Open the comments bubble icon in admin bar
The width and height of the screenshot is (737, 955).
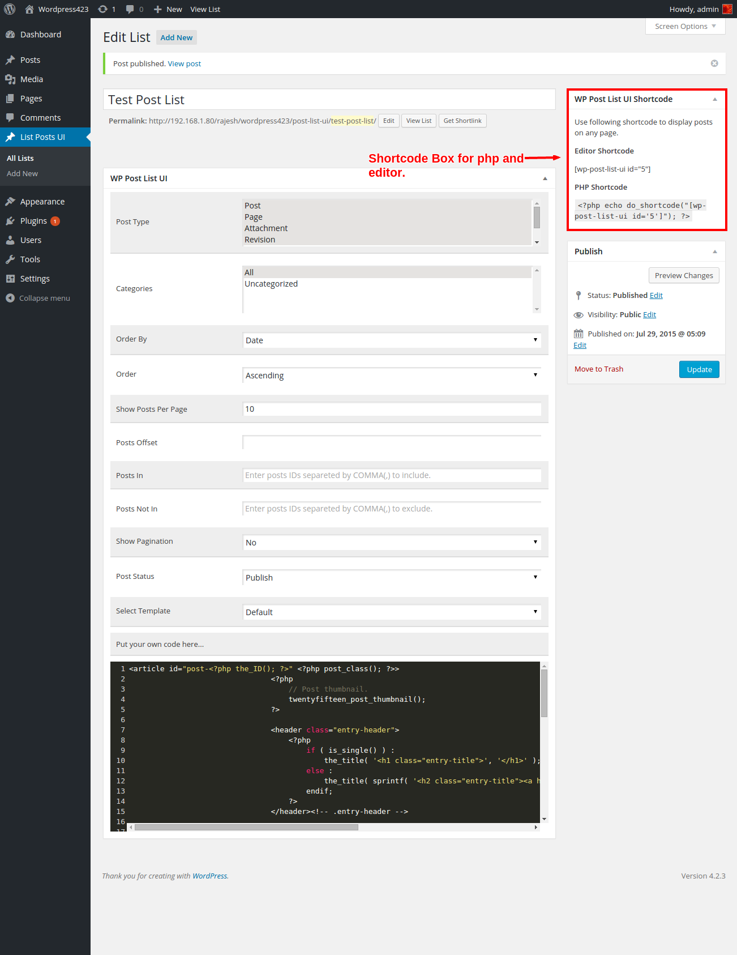[x=130, y=9]
